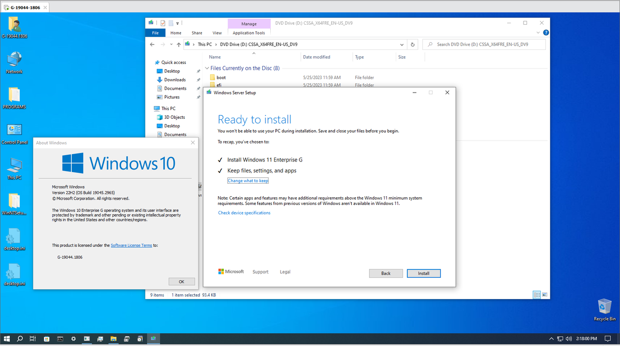Select This PC in navigation pane

tap(168, 109)
